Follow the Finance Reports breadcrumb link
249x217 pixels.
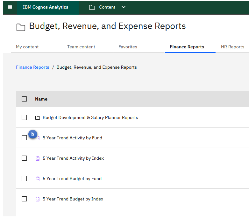click(x=32, y=67)
